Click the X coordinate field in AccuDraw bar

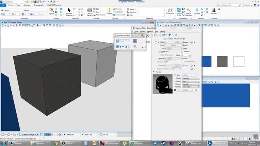coord(73,135)
